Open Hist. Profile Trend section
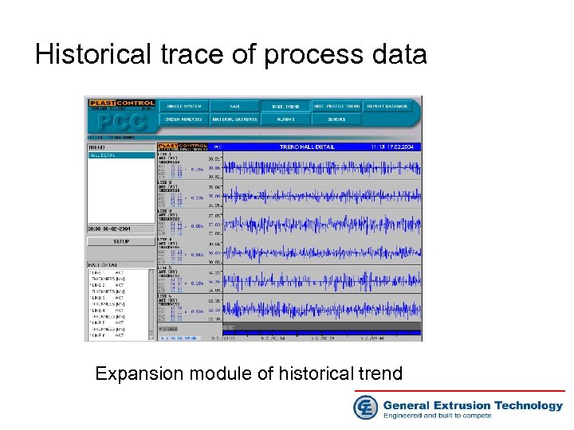Image resolution: width=574 pixels, height=430 pixels. coord(336,107)
